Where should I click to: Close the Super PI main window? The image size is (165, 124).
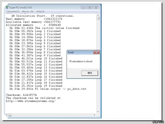pos(96,7)
